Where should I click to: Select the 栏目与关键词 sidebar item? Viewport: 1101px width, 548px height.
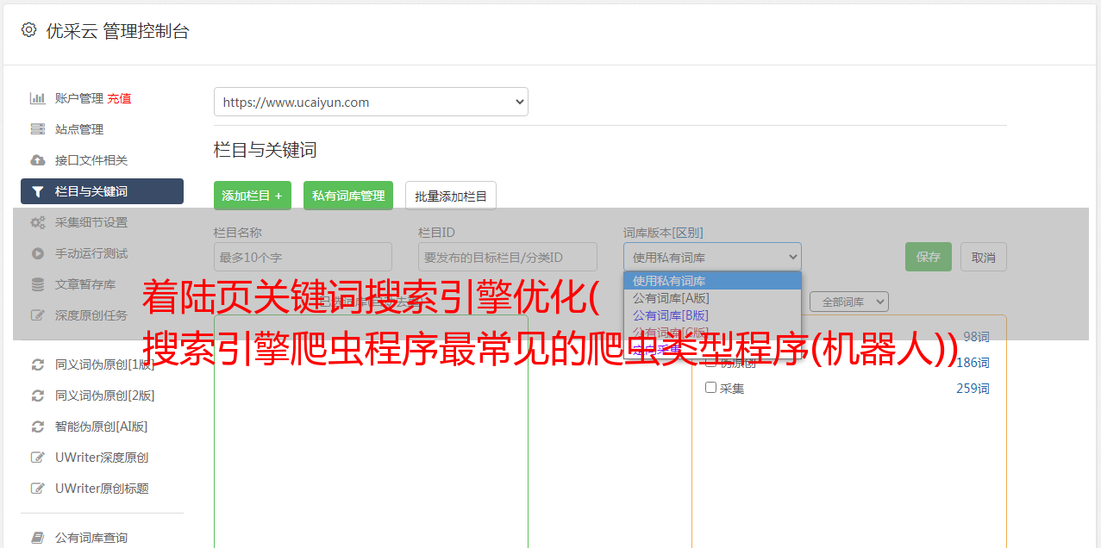tap(102, 191)
